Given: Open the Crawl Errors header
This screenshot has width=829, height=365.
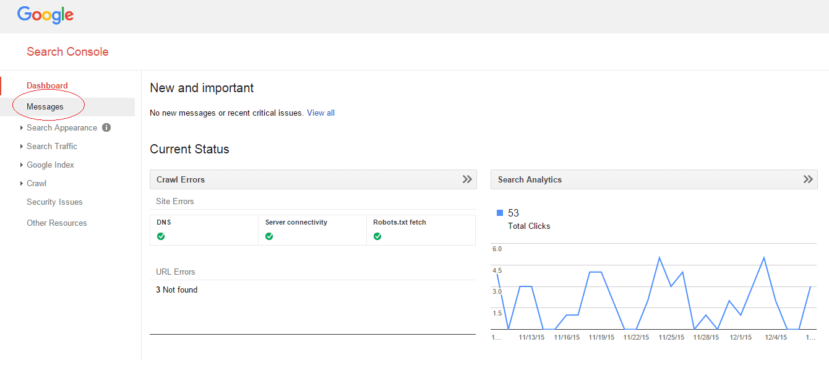Looking at the screenshot, I should click(x=313, y=179).
